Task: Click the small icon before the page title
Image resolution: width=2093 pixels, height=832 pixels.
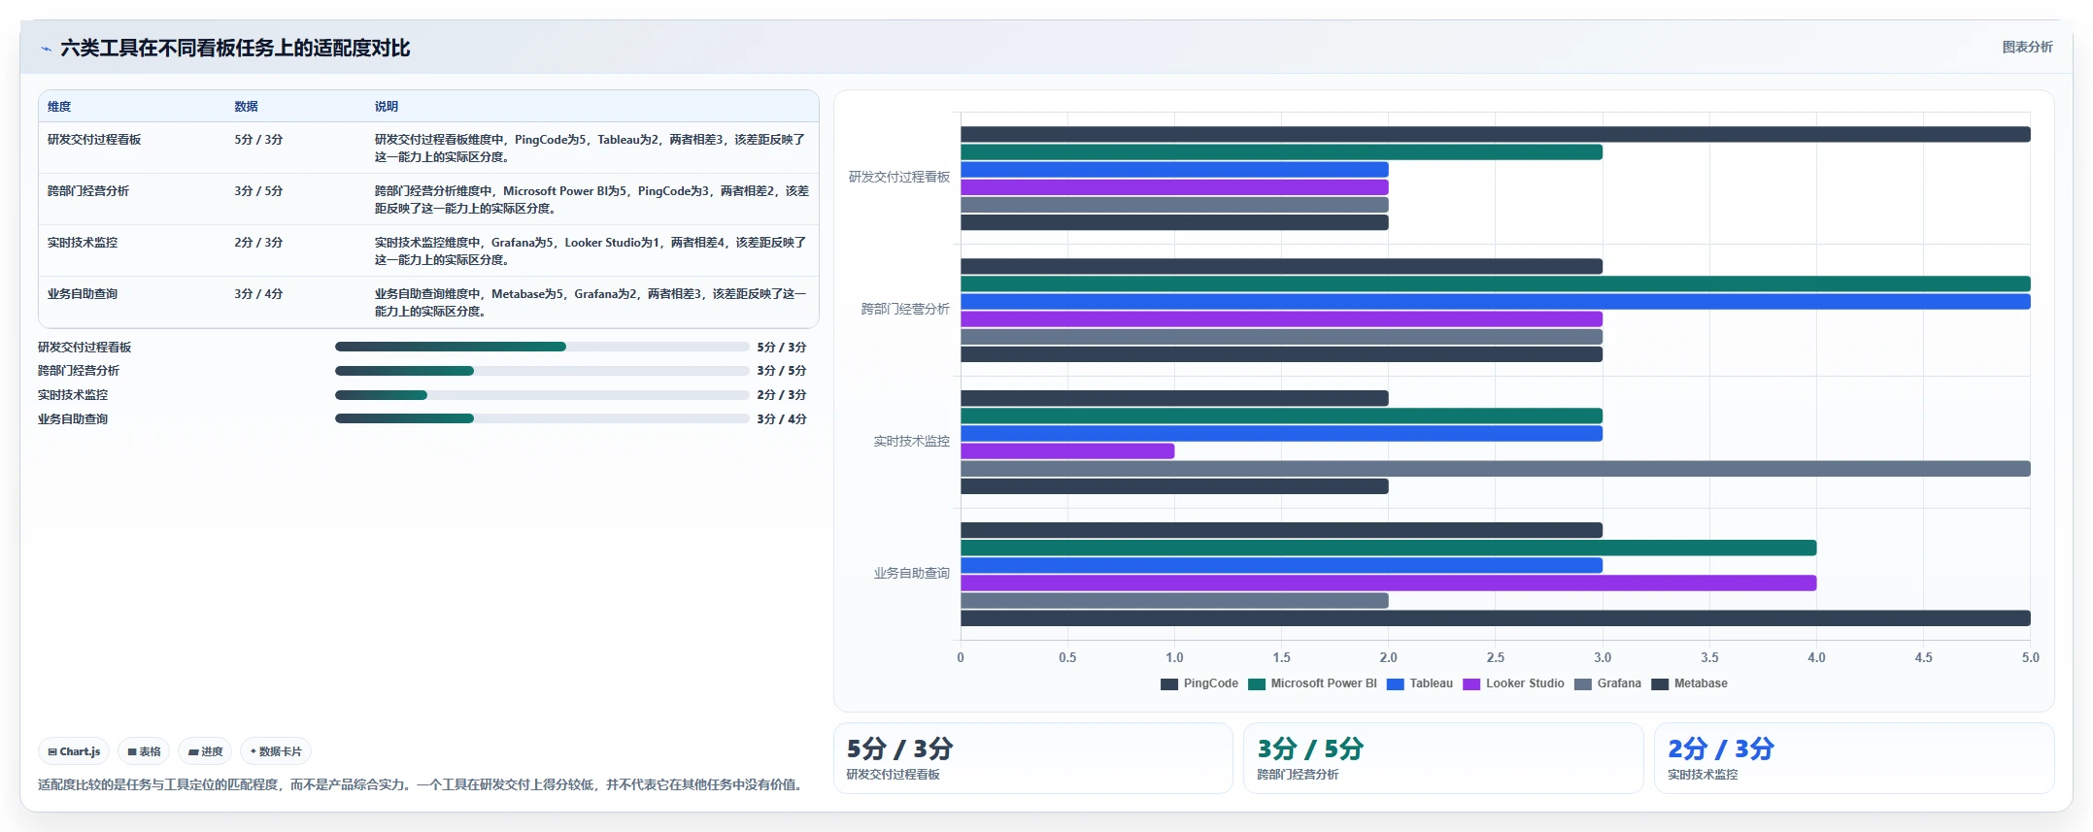Action: pyautogui.click(x=46, y=49)
